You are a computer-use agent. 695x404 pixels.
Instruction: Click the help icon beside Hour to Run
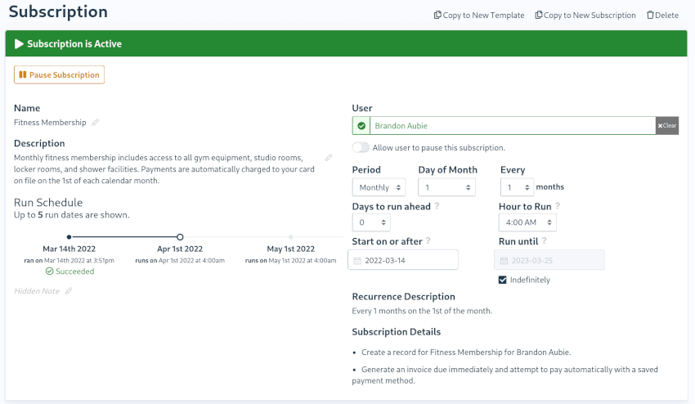pyautogui.click(x=558, y=206)
